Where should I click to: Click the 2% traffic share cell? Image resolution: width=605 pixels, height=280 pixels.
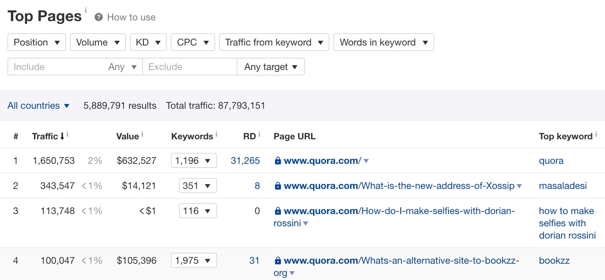click(95, 161)
